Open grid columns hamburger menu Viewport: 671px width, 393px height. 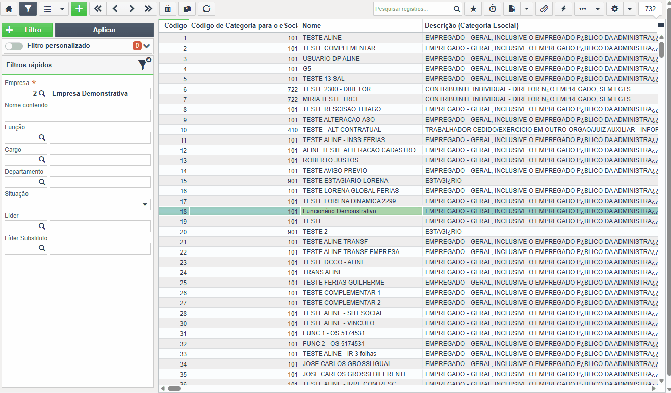point(661,25)
